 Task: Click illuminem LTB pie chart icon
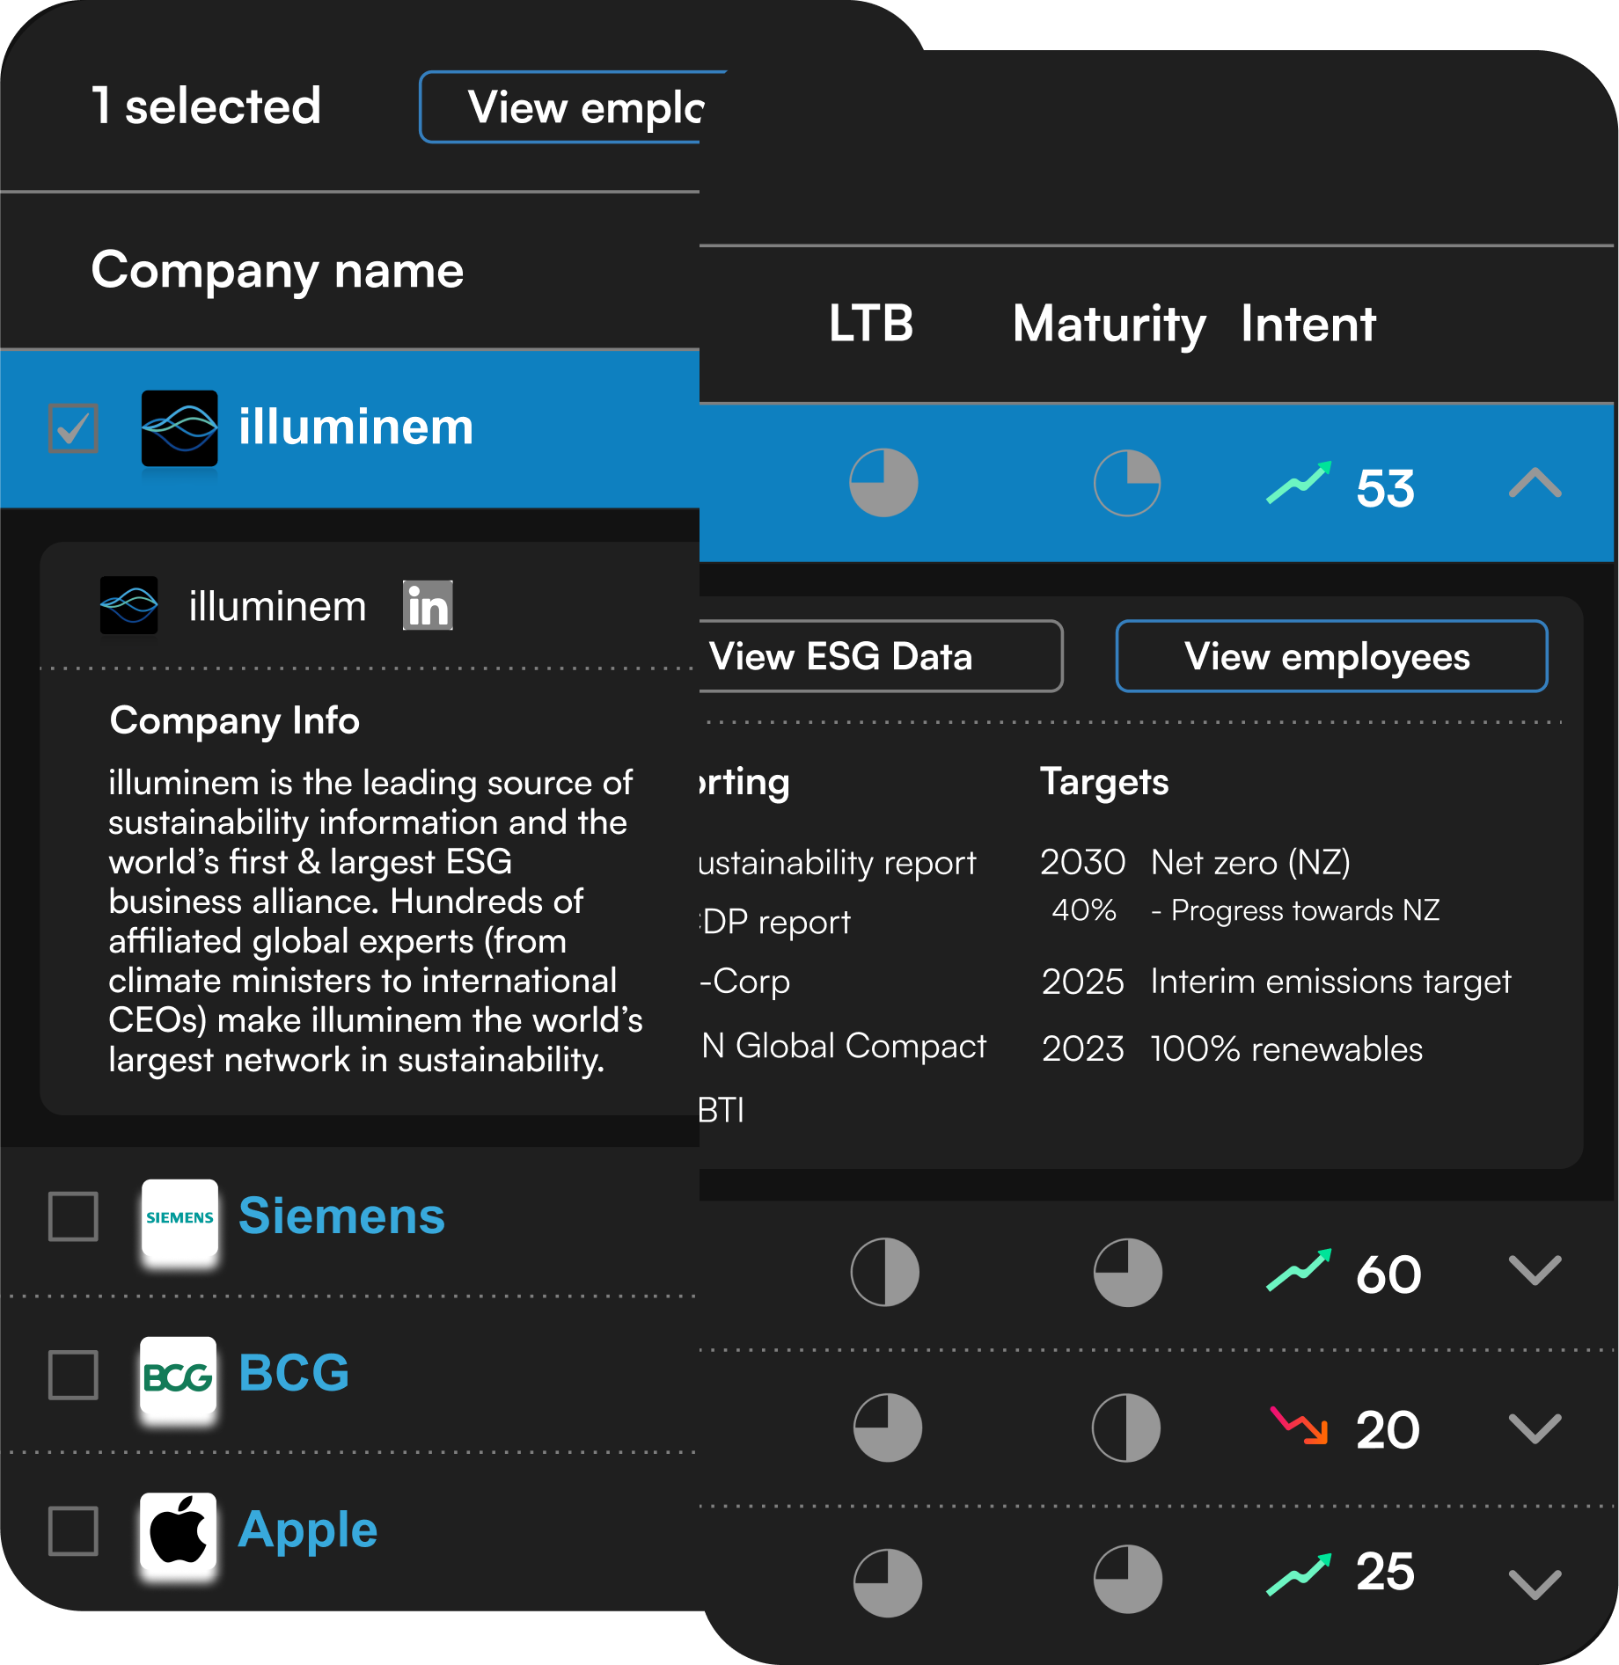point(883,483)
